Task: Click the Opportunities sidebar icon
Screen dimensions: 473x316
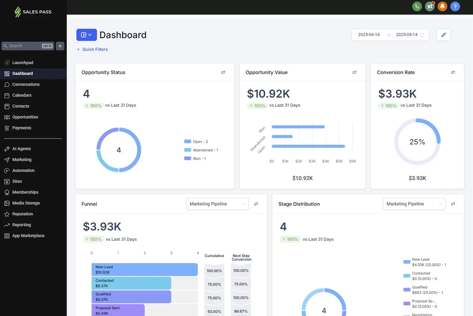Action: coord(7,117)
